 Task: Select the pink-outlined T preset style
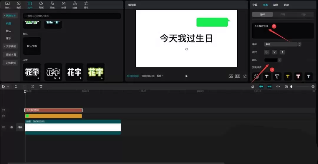point(298,76)
